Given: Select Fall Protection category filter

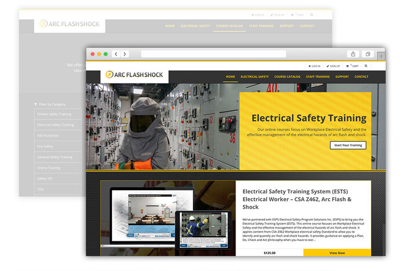Looking at the screenshot, I should pyautogui.click(x=57, y=136).
